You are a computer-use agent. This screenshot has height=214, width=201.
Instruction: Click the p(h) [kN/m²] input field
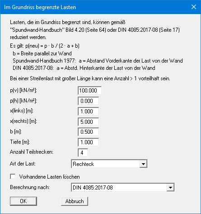(x=89, y=101)
